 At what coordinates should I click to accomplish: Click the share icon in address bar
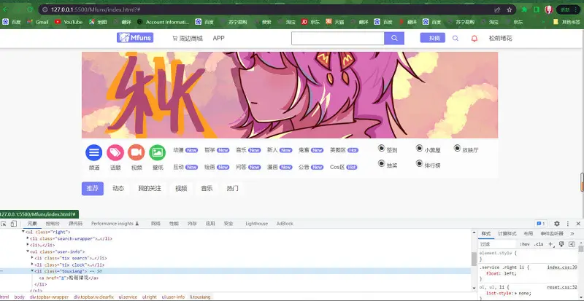point(497,9)
